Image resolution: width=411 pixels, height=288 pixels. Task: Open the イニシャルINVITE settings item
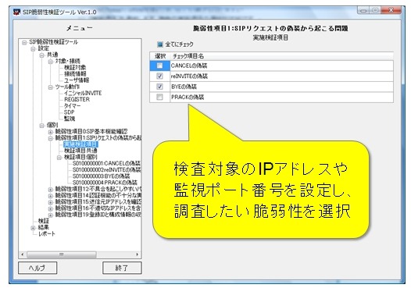83,93
